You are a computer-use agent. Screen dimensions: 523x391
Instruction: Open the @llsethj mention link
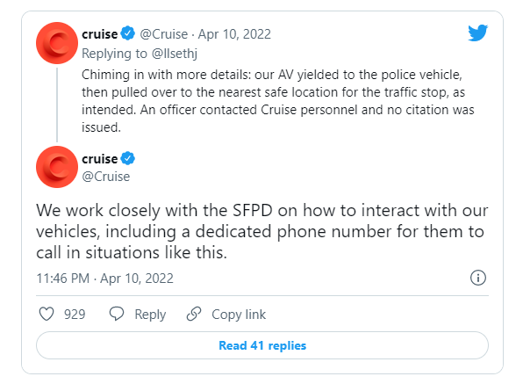pos(175,54)
